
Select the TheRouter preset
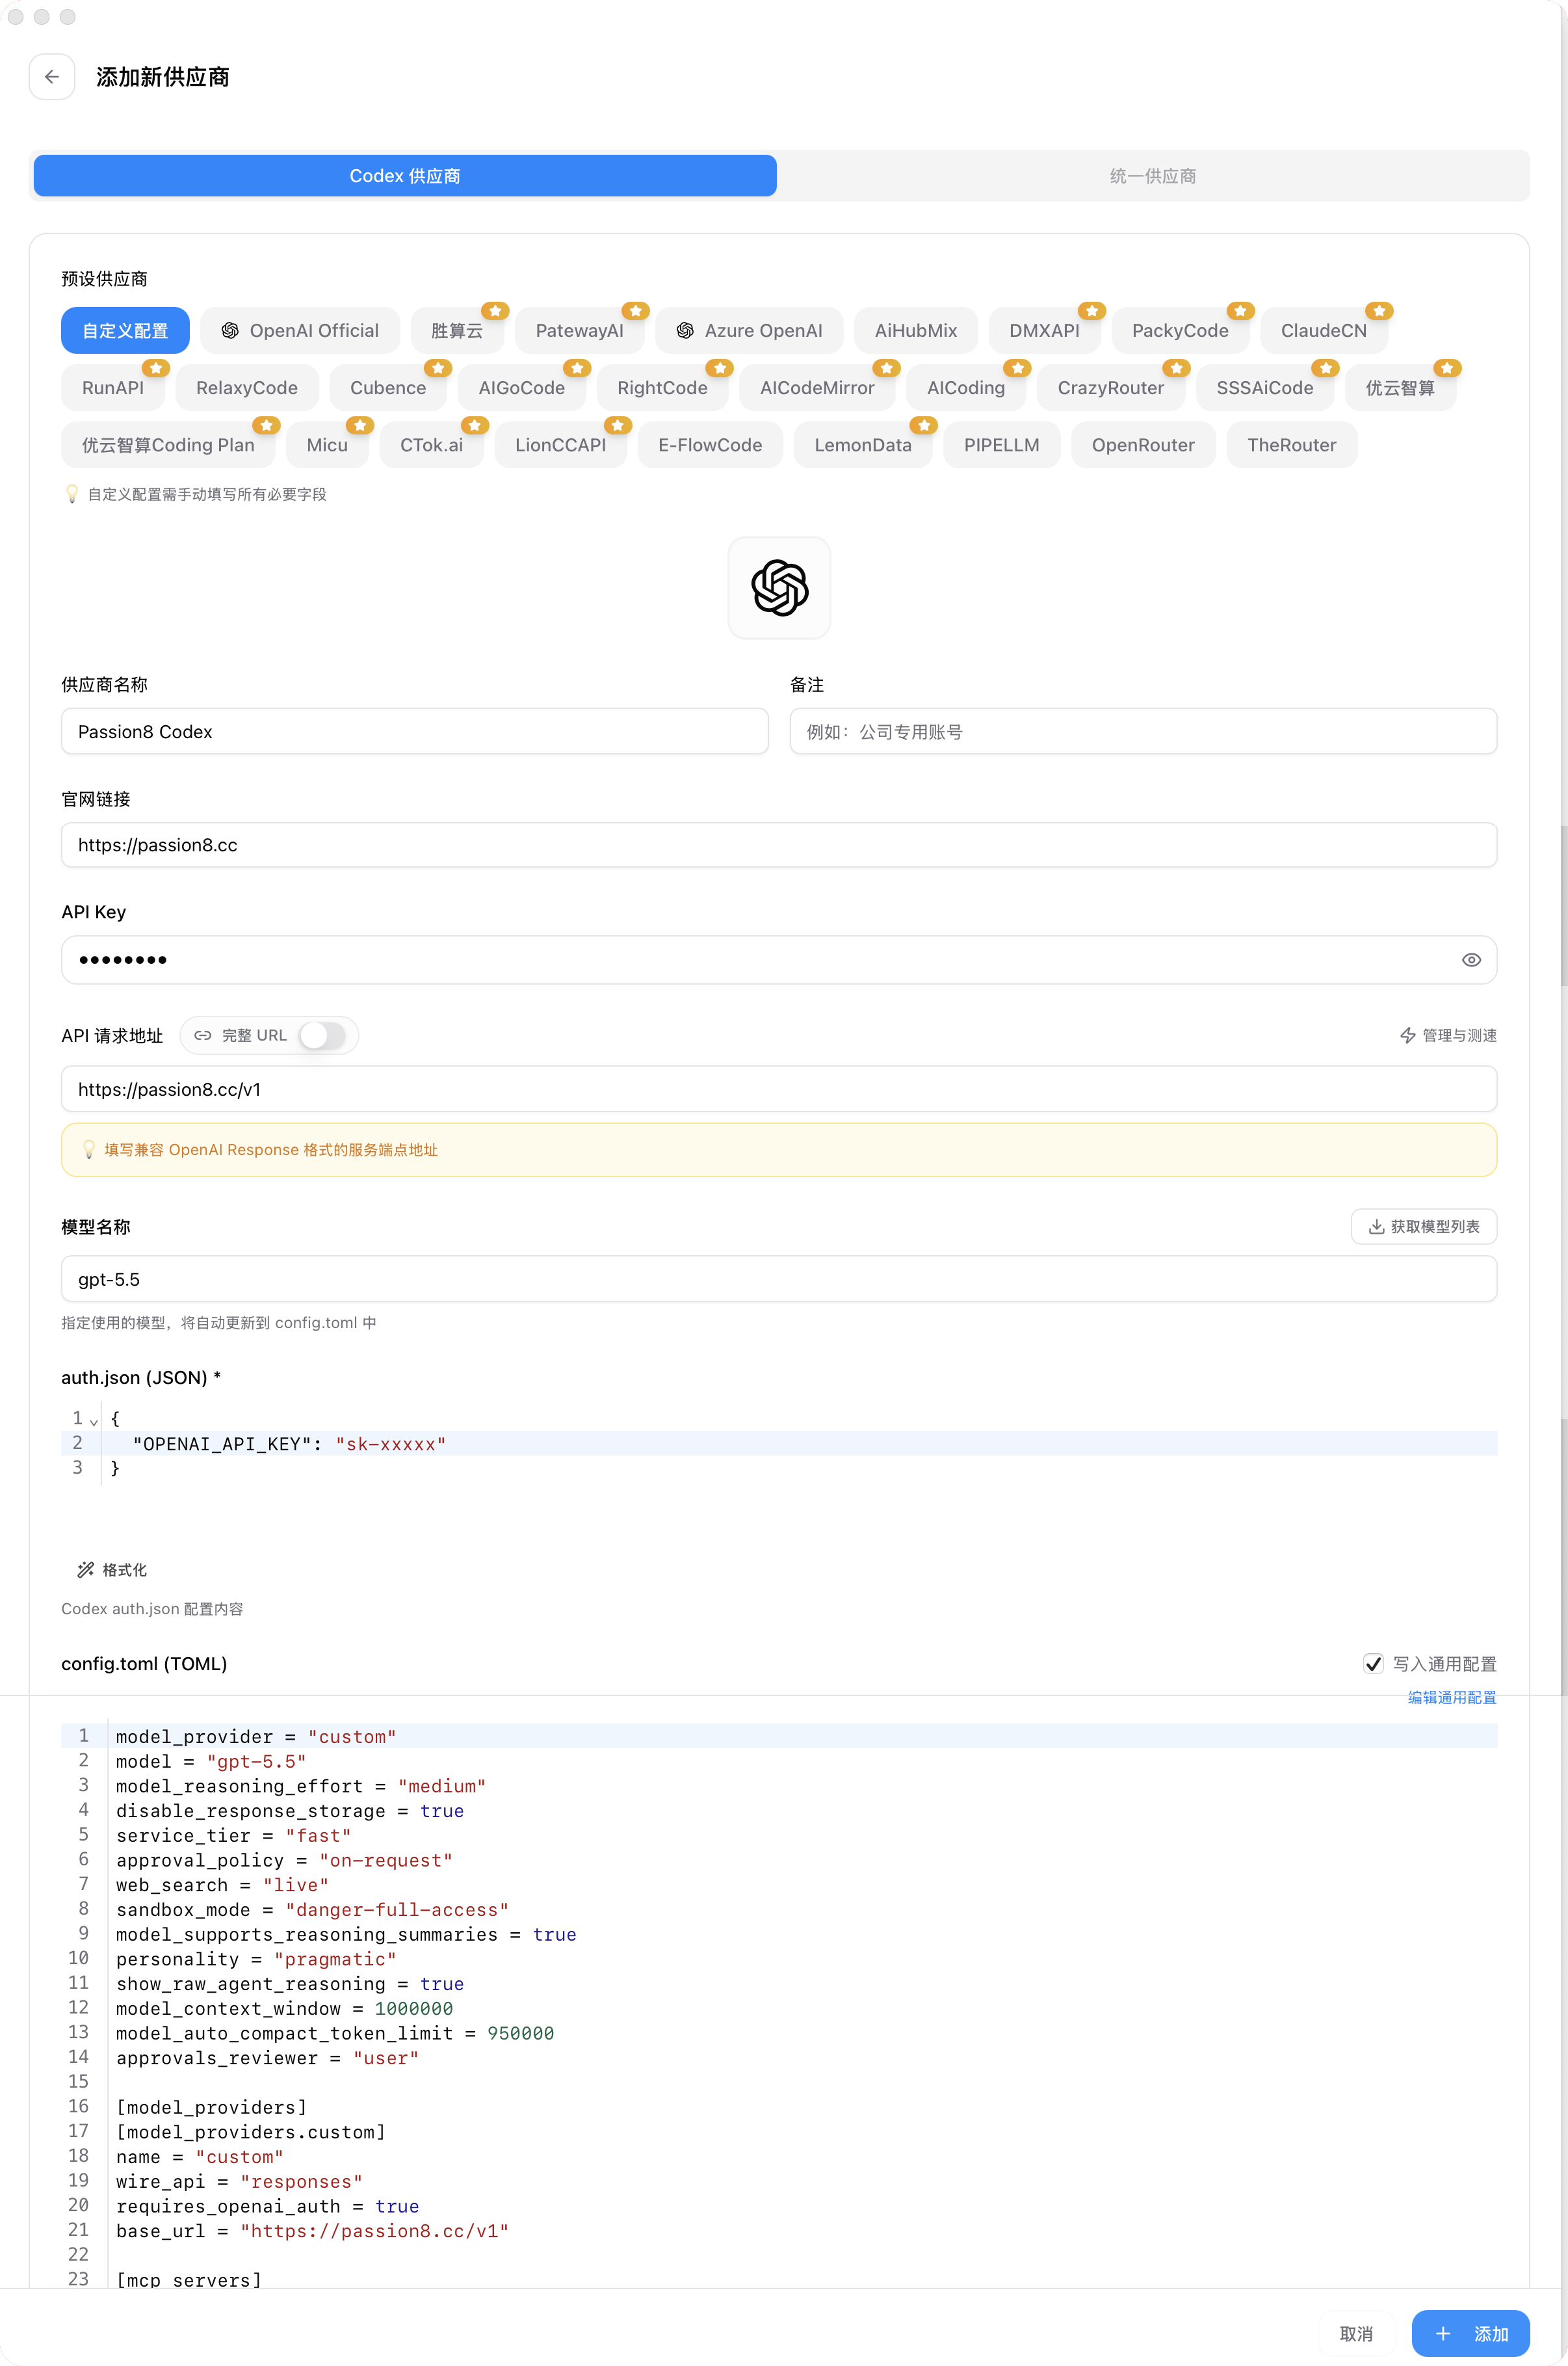1291,444
